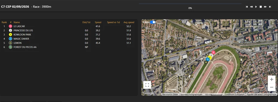Zoom in on the map
Image resolution: width=278 pixels, height=102 pixels.
[271, 79]
